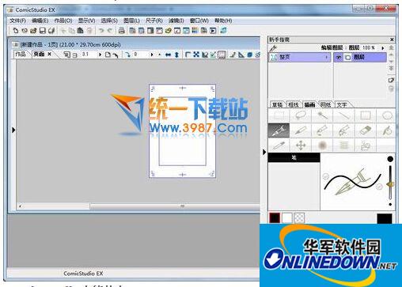This screenshot has width=402, height=287.
Task: Select the rectangle shape tool
Action: 366,115
